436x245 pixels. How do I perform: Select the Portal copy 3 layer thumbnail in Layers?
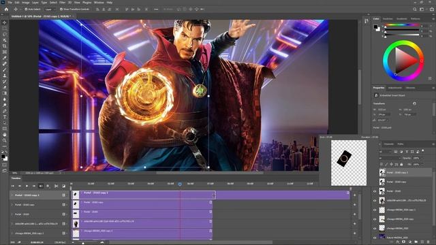pyautogui.click(x=382, y=172)
